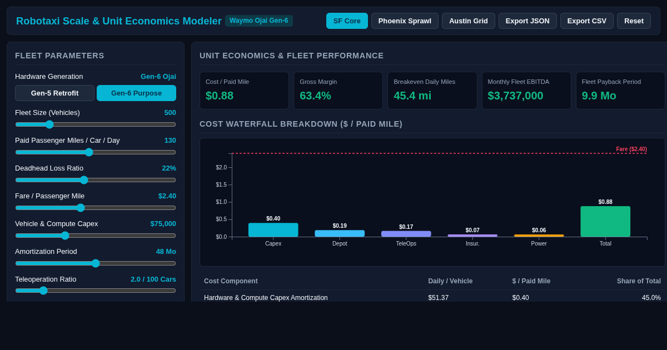This screenshot has width=667, height=350.
Task: Adjust Vehicle & Compute Capex slider
Action: tap(96, 236)
